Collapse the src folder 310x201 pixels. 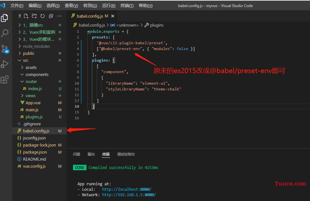39,60
